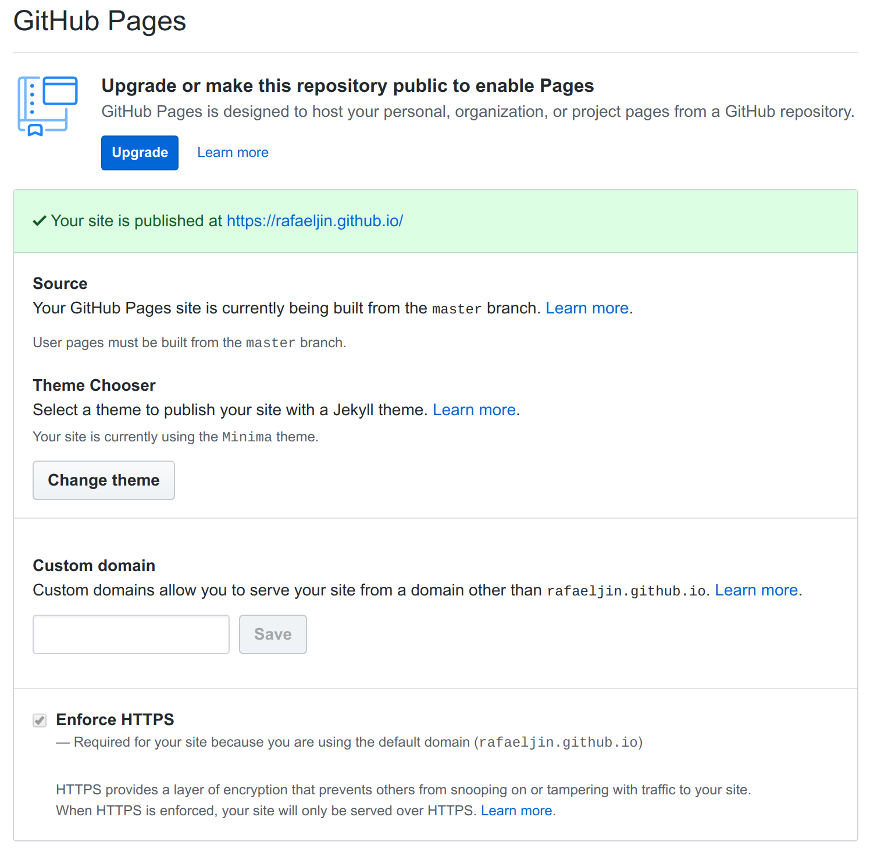
Task: Click the Save custom domain button
Action: click(273, 634)
